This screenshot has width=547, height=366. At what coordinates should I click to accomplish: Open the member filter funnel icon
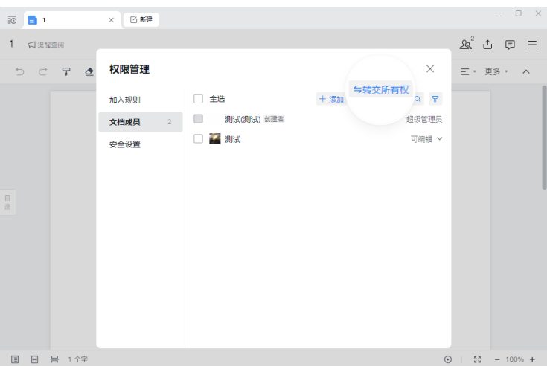pos(435,99)
